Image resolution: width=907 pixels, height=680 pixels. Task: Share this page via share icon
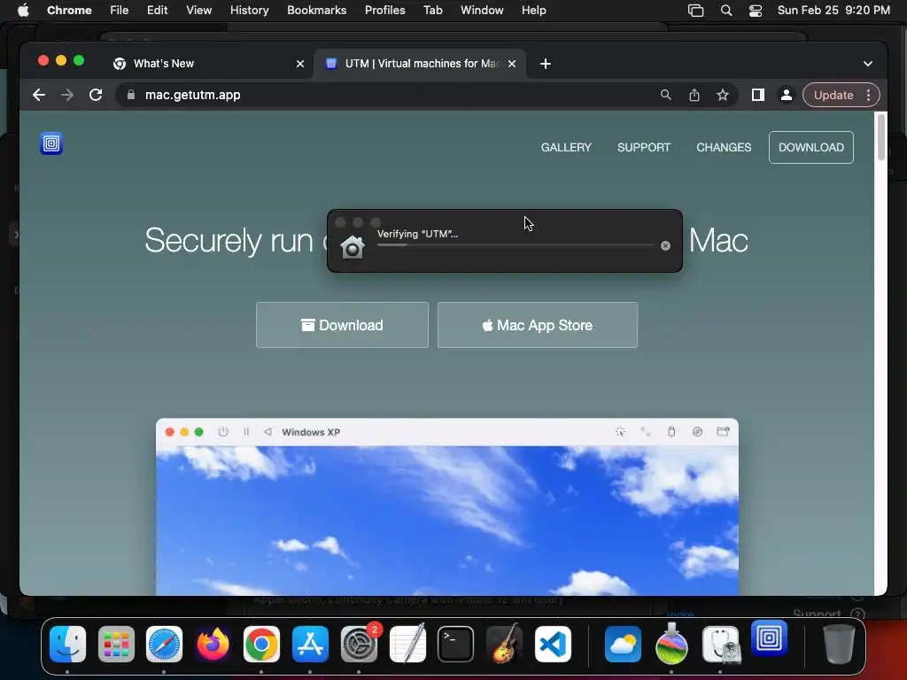coord(694,95)
